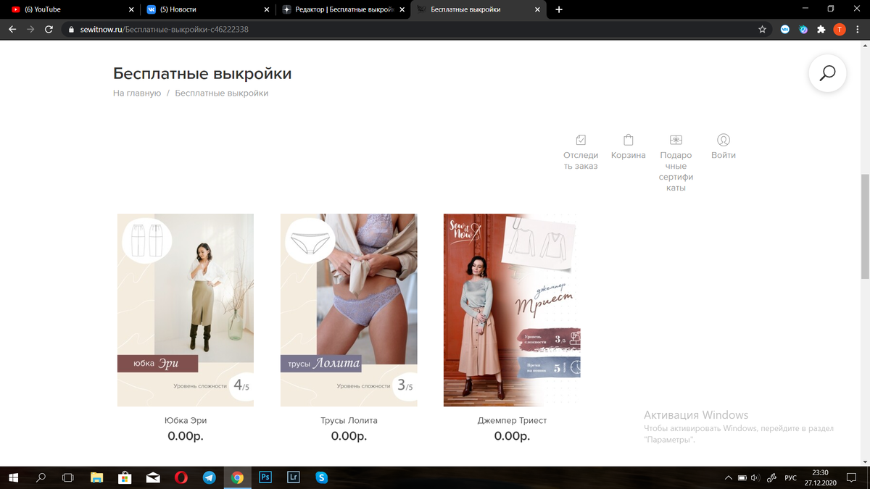Image resolution: width=870 pixels, height=489 pixels.
Task: Open File Explorer from taskbar
Action: [96, 478]
